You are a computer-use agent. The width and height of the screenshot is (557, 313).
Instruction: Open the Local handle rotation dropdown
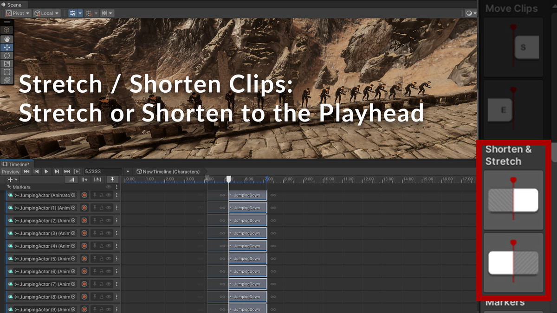click(x=47, y=13)
